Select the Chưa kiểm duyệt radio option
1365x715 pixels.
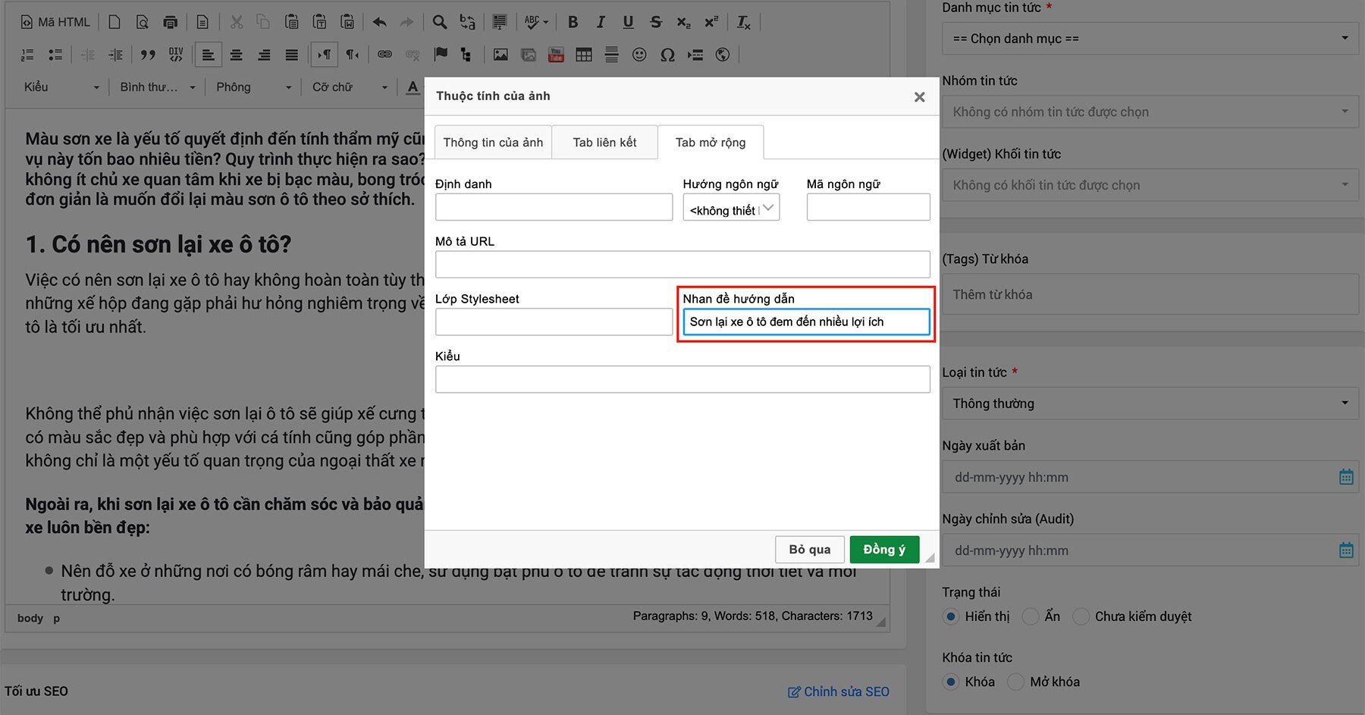pyautogui.click(x=1081, y=616)
